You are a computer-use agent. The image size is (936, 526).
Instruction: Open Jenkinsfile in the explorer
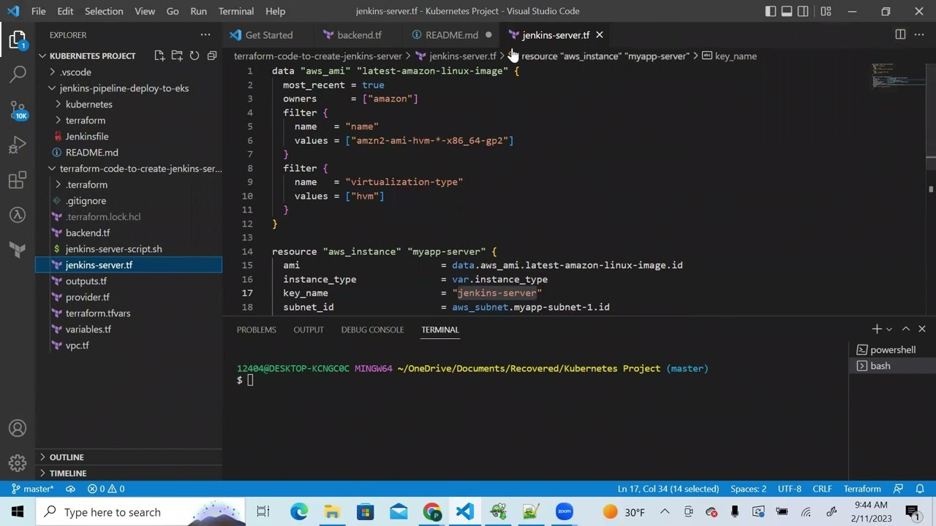(x=129, y=137)
